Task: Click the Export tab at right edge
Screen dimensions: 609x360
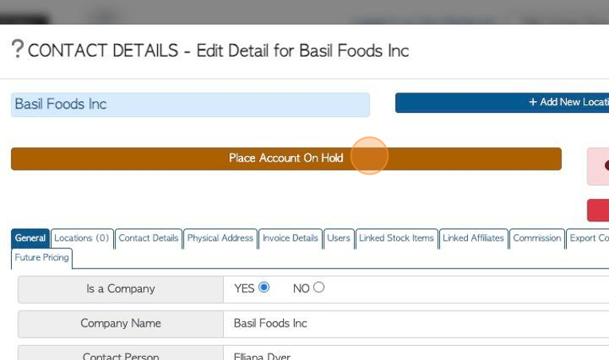Action: (588, 238)
